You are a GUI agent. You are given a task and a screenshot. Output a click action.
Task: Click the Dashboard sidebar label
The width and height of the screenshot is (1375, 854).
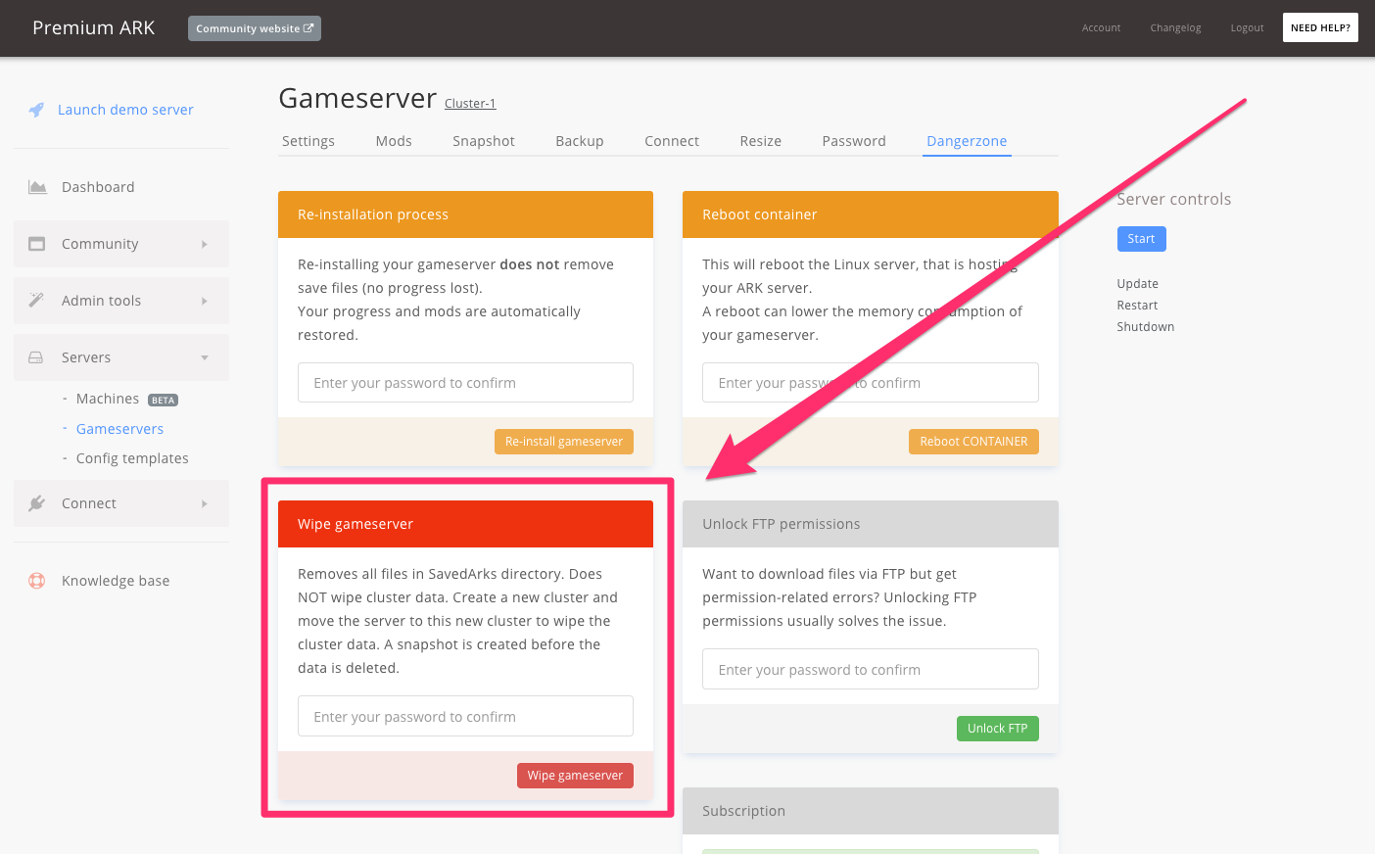coord(98,187)
